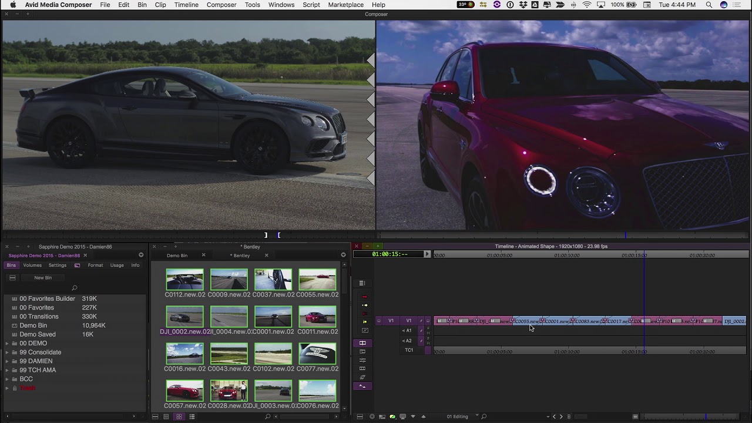Toggle Video Quality with the green/yellow icon
Viewport: 752px width, 423px height.
tap(392, 417)
